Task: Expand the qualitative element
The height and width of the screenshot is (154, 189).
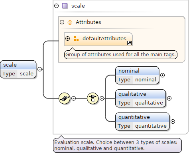Action: coord(169,99)
